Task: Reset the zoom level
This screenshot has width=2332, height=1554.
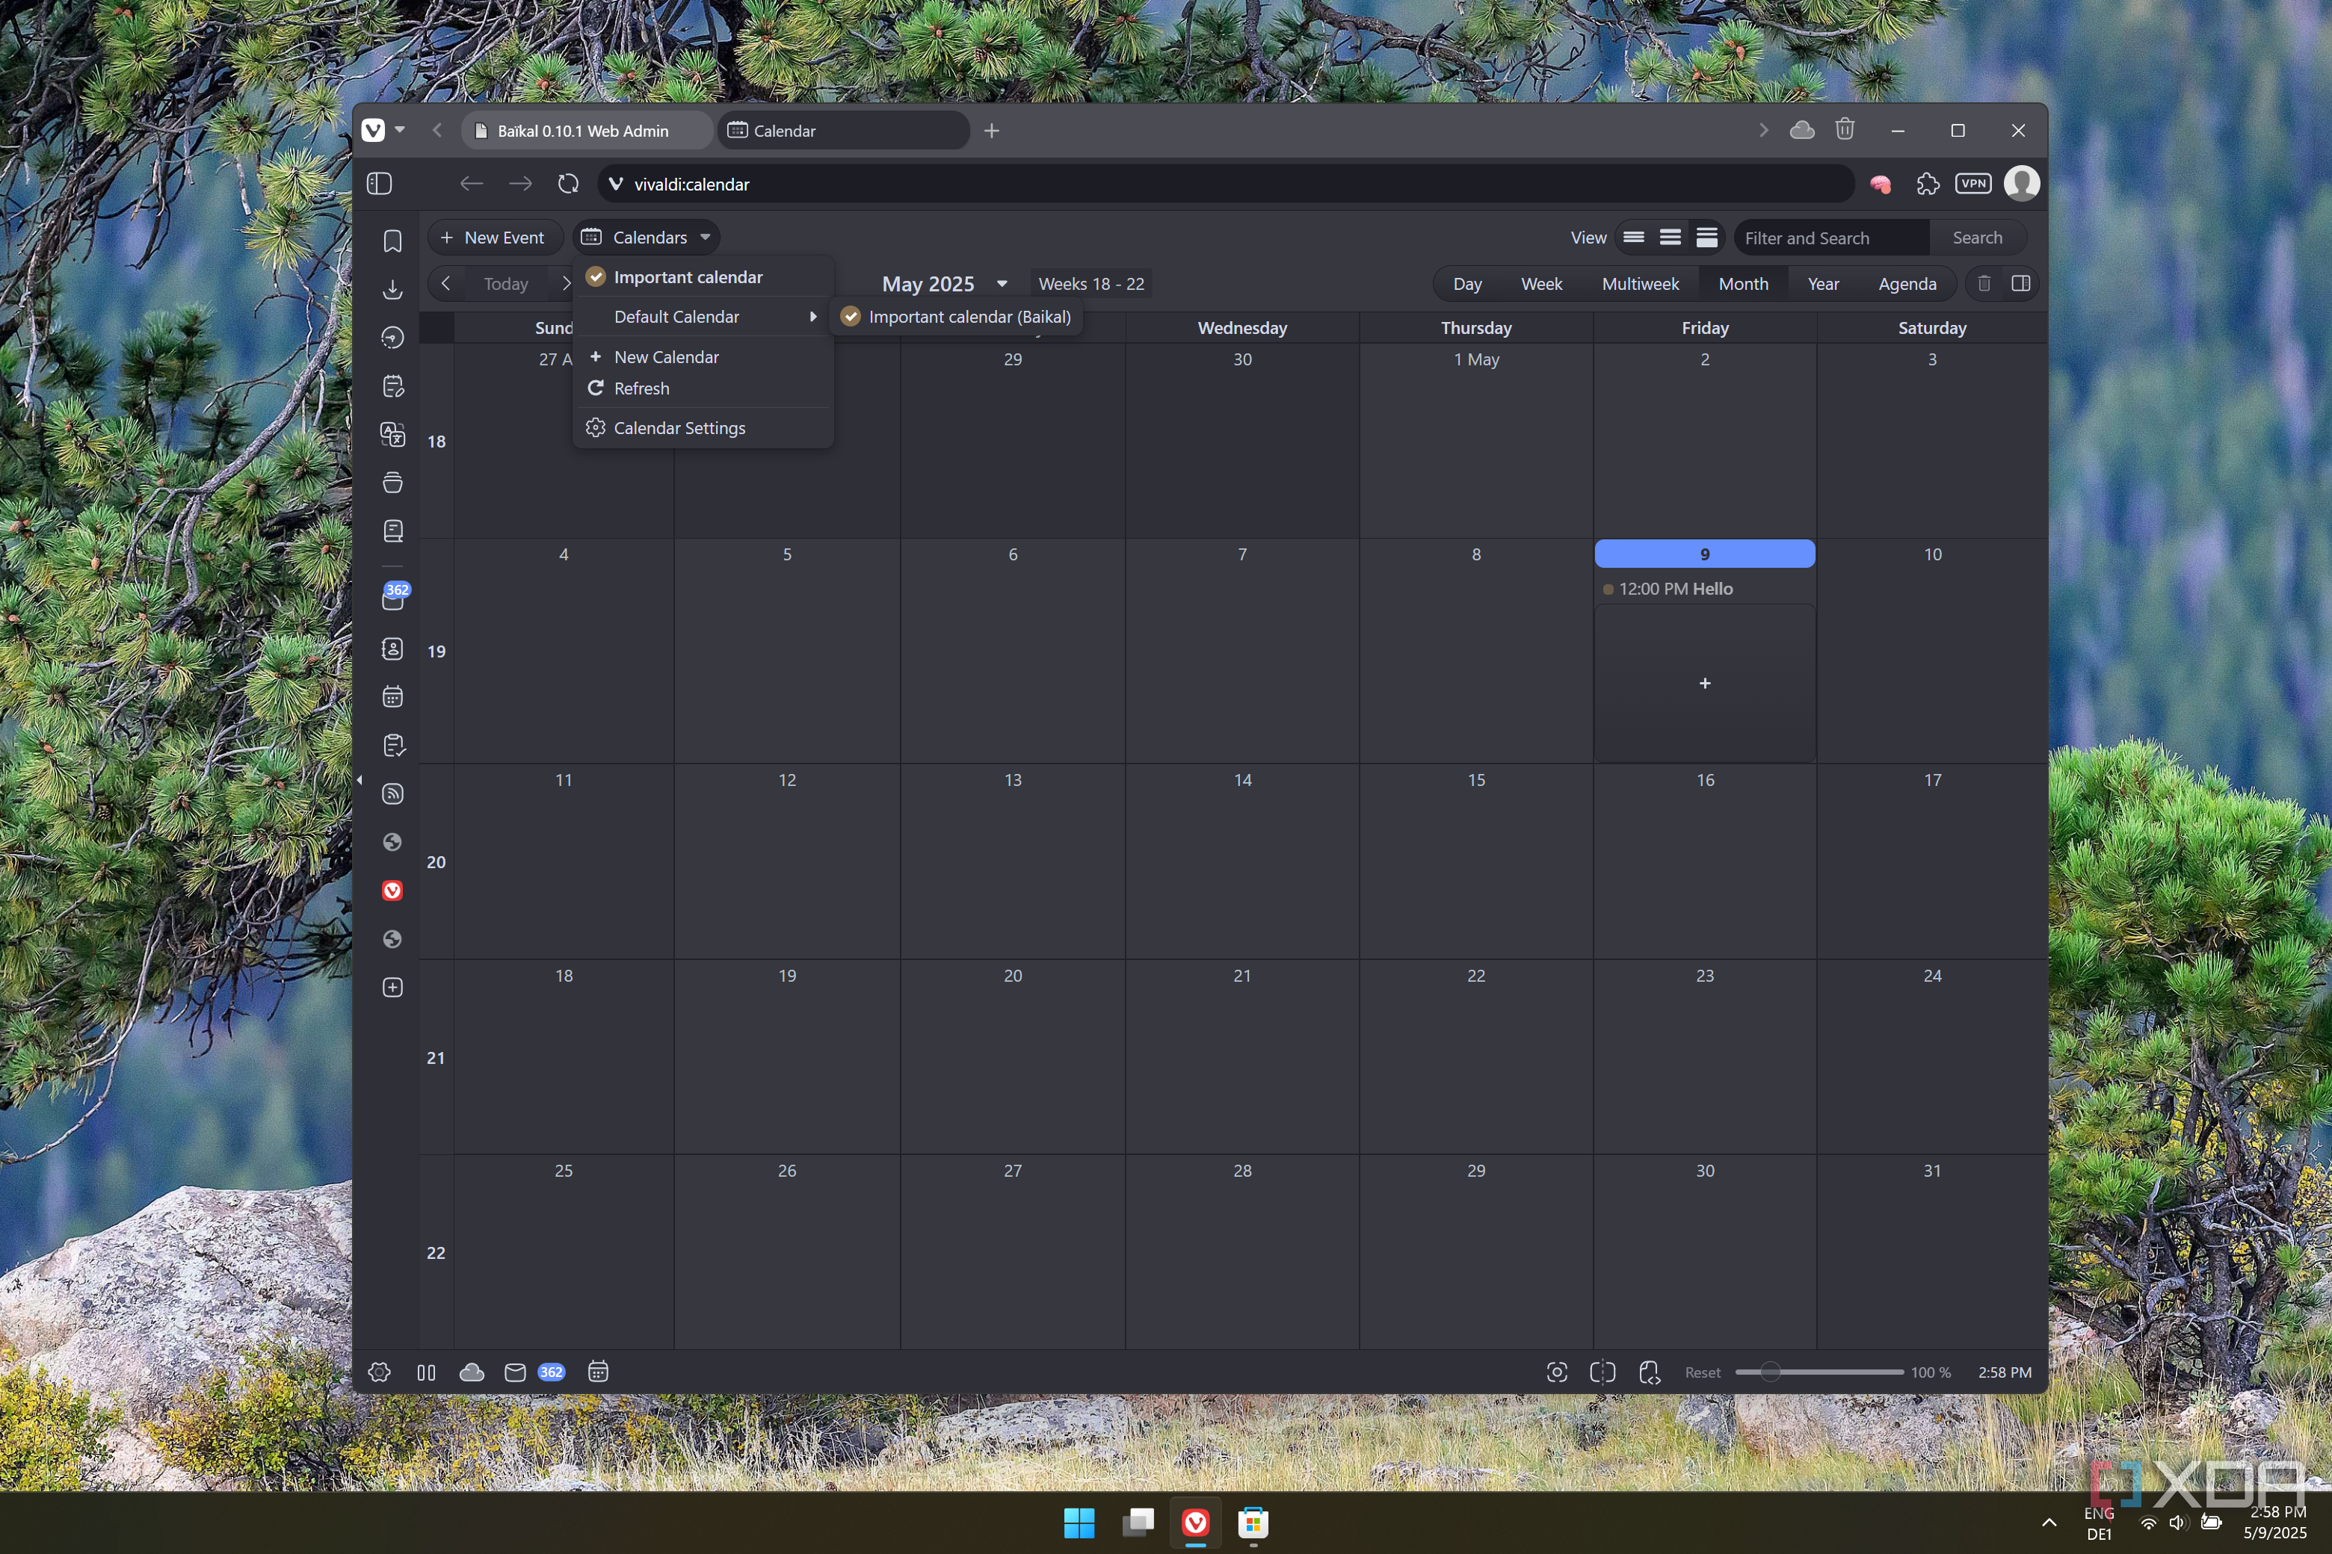Action: [1703, 1372]
